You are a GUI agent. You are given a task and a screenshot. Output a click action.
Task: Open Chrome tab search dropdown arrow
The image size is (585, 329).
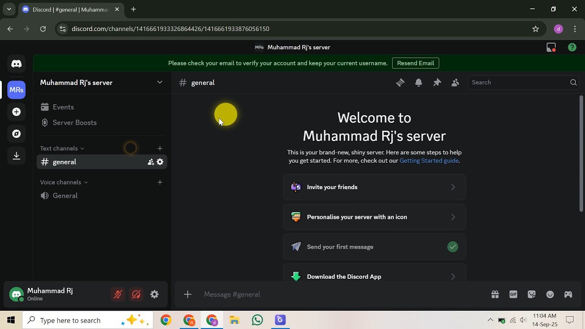click(9, 9)
